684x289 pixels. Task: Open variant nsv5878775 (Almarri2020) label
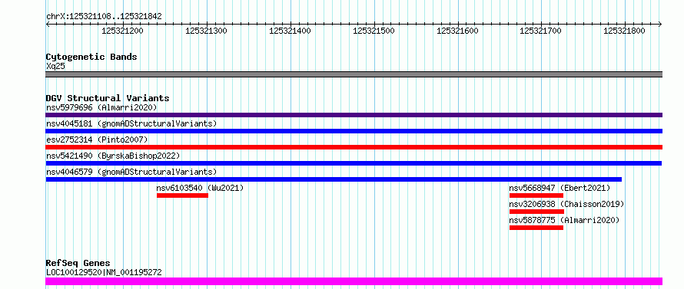pos(564,220)
